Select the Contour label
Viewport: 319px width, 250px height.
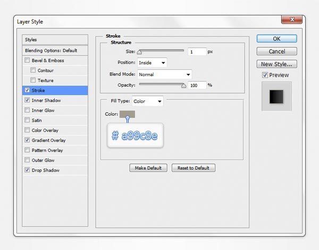coord(46,70)
